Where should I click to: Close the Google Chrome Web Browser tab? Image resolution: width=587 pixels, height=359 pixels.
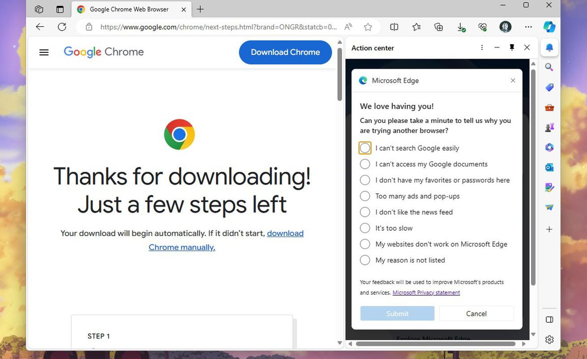(184, 9)
